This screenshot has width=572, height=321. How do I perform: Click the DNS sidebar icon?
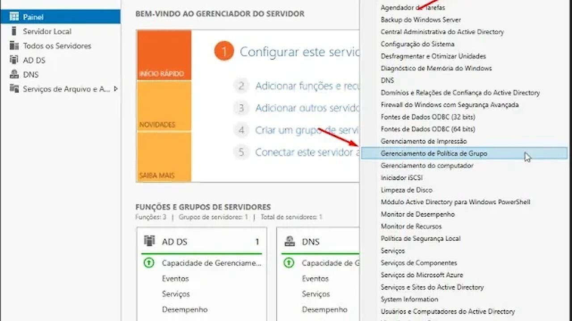pos(14,74)
